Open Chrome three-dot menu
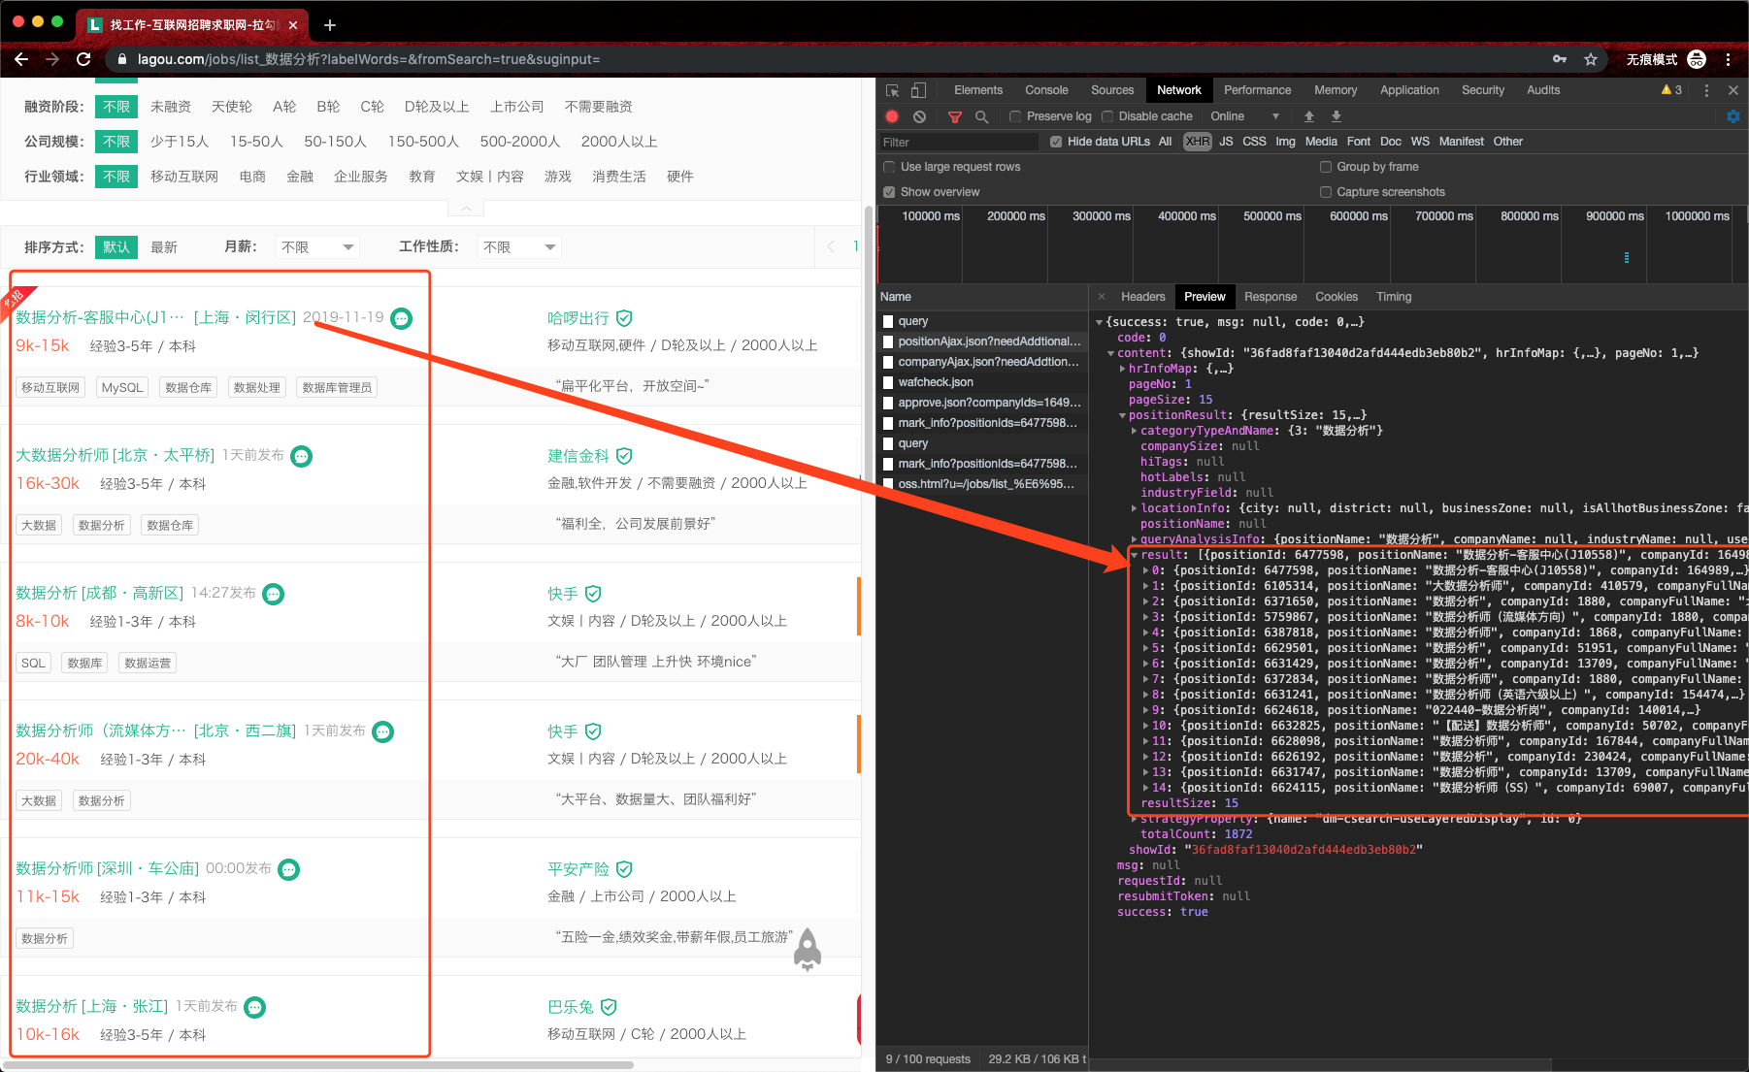Viewport: 1749px width, 1072px height. coord(1728,59)
